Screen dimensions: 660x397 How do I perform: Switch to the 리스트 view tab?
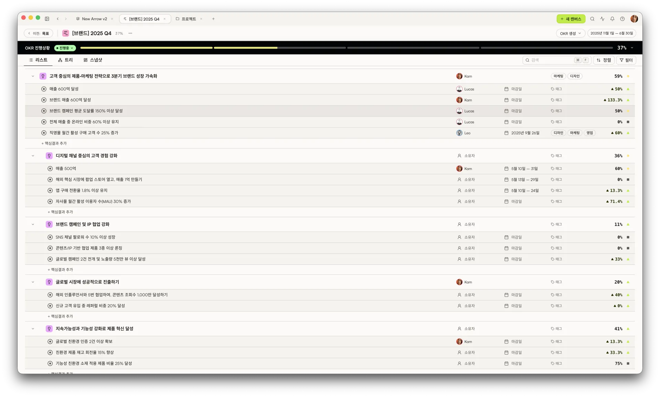click(38, 60)
